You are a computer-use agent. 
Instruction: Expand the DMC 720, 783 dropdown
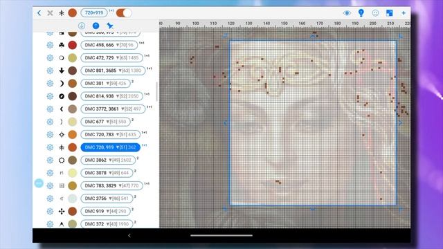point(111,134)
